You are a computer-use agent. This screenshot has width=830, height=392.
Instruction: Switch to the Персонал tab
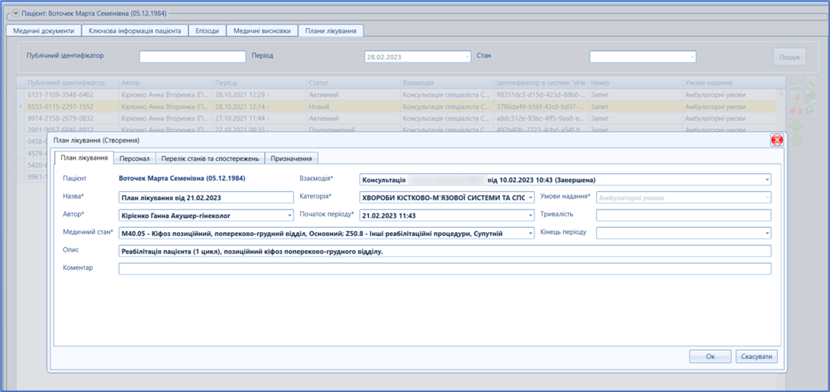[135, 158]
